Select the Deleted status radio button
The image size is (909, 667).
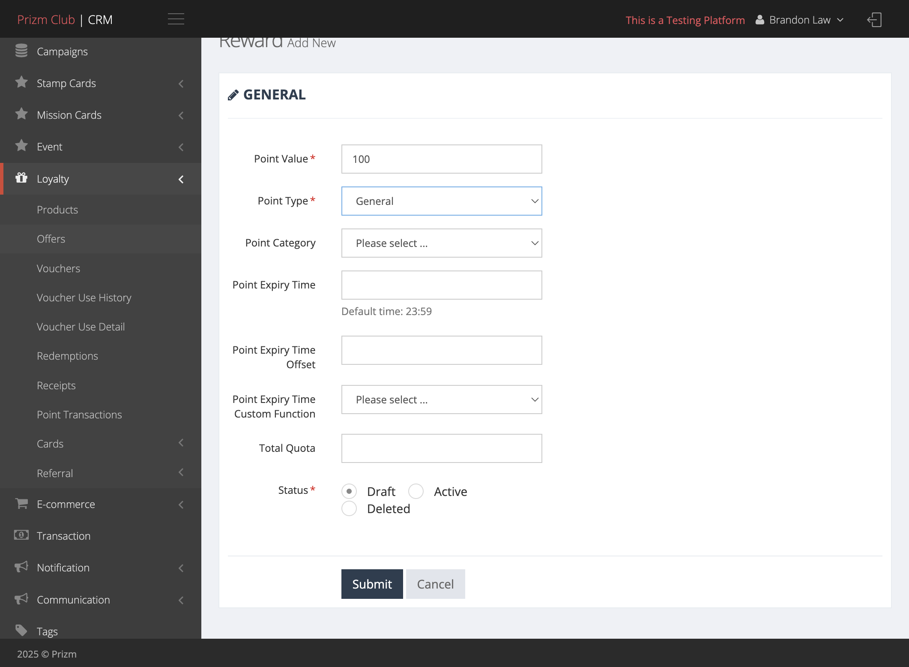349,508
